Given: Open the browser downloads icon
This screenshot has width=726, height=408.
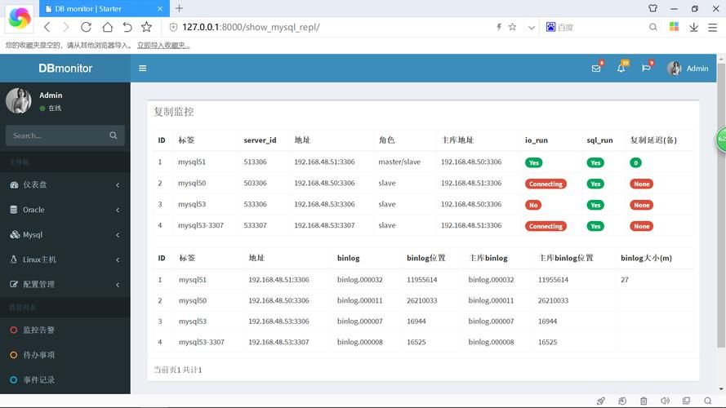Looking at the screenshot, I should 693,27.
